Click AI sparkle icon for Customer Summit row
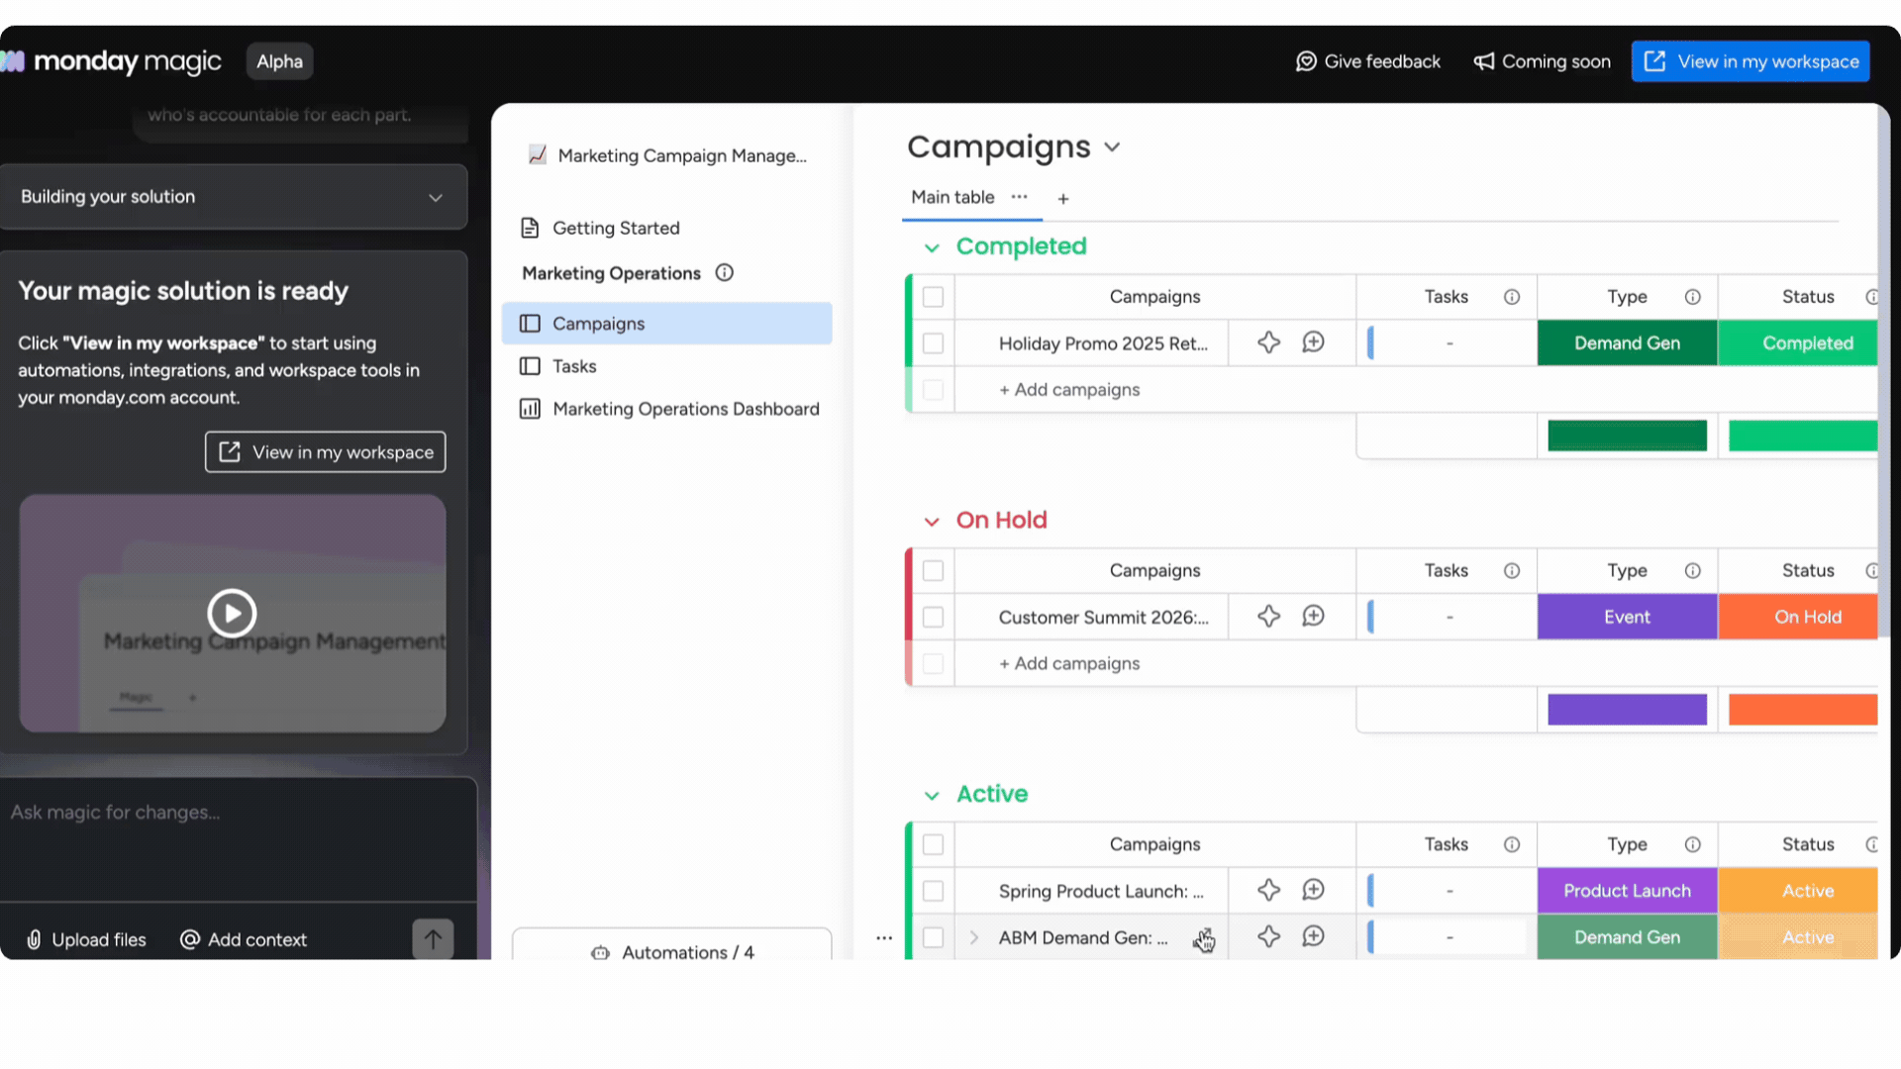This screenshot has width=1901, height=1069. 1268,617
